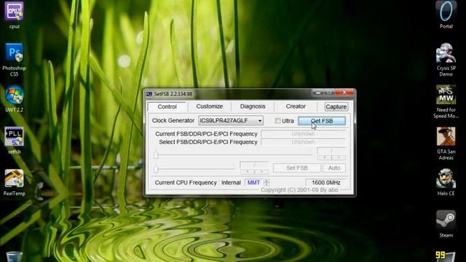The width and height of the screenshot is (466, 262).
Task: Click the Get FSB button
Action: click(322, 121)
